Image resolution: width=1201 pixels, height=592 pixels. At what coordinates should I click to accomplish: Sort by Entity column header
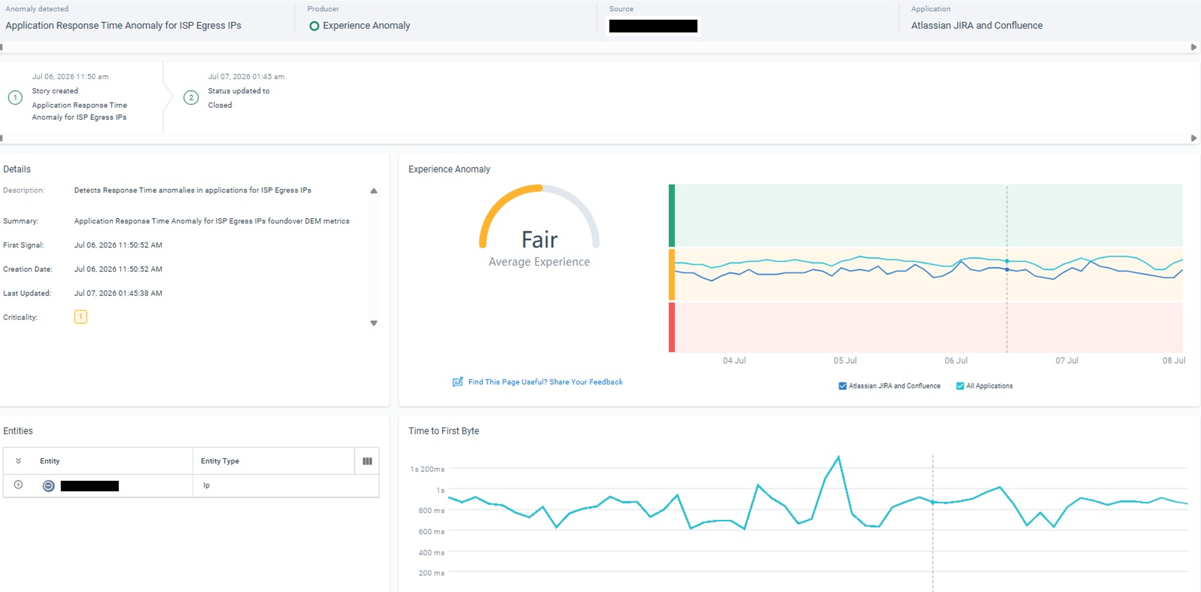50,461
